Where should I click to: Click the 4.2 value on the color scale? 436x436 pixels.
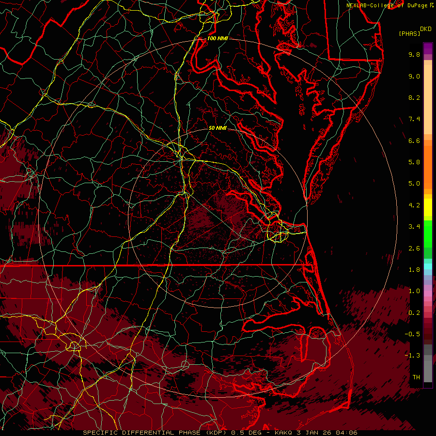pyautogui.click(x=414, y=205)
